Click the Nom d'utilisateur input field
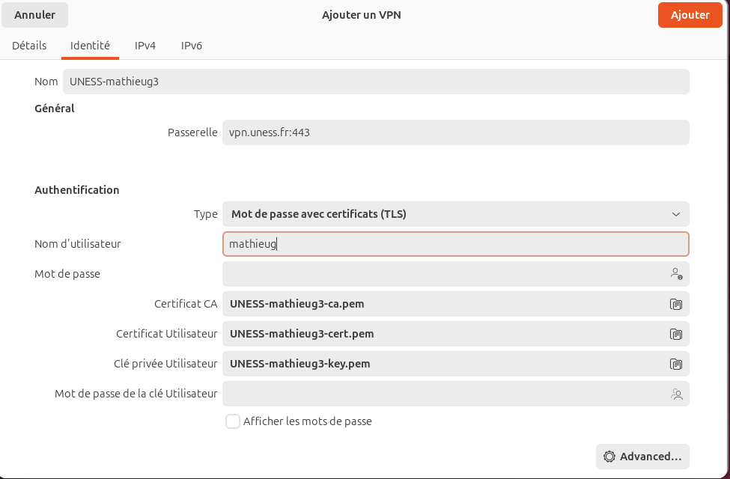730x479 pixels. (455, 244)
